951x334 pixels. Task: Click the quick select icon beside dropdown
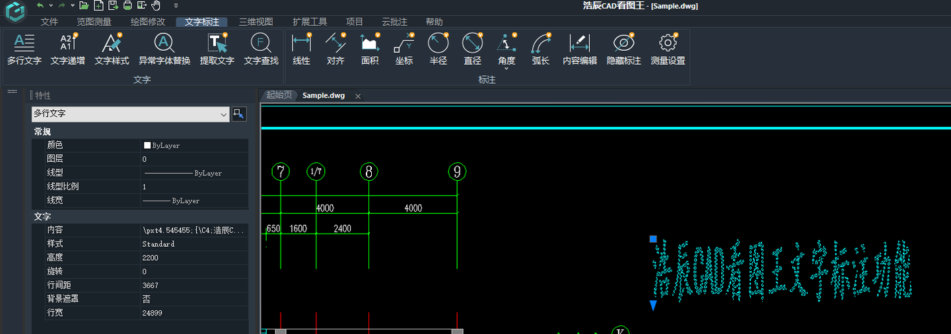tap(239, 114)
